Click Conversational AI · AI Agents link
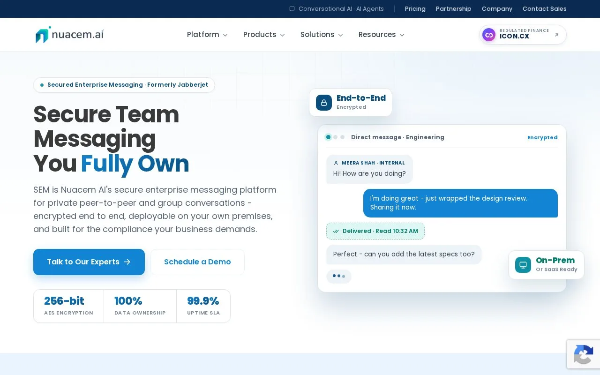The width and height of the screenshot is (600, 375). click(x=337, y=9)
